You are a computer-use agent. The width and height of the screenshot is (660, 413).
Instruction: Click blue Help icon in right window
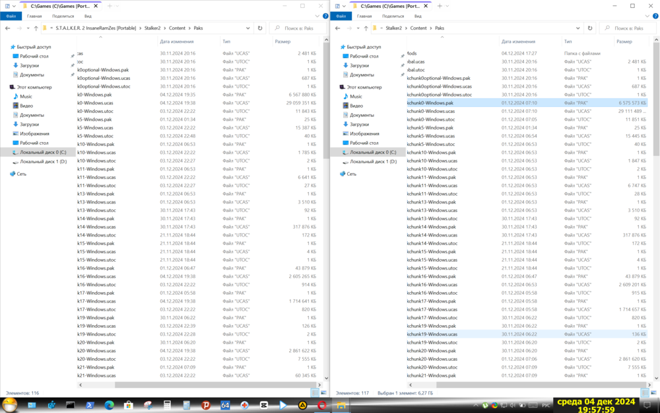coord(655,16)
